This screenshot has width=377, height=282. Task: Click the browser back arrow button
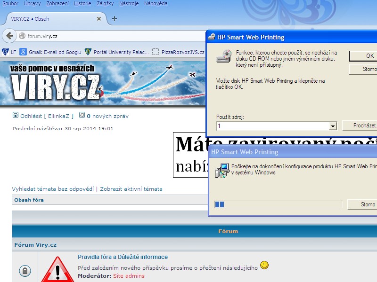pos(9,36)
